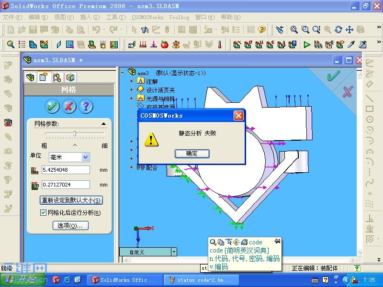Open the checklist options toolbar icon

114,44
